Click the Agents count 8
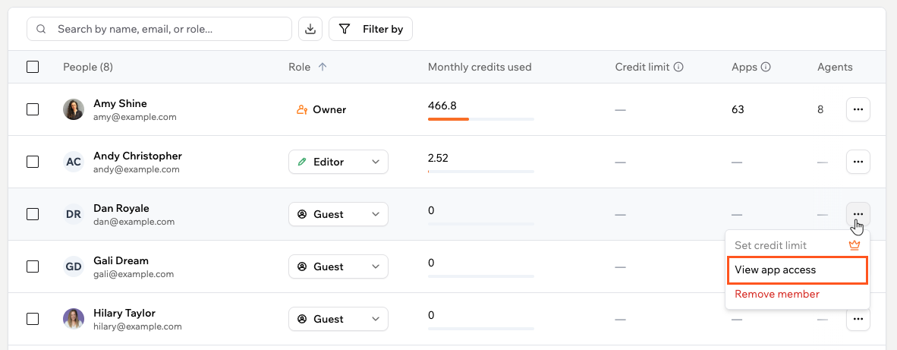897x350 pixels. pos(820,109)
